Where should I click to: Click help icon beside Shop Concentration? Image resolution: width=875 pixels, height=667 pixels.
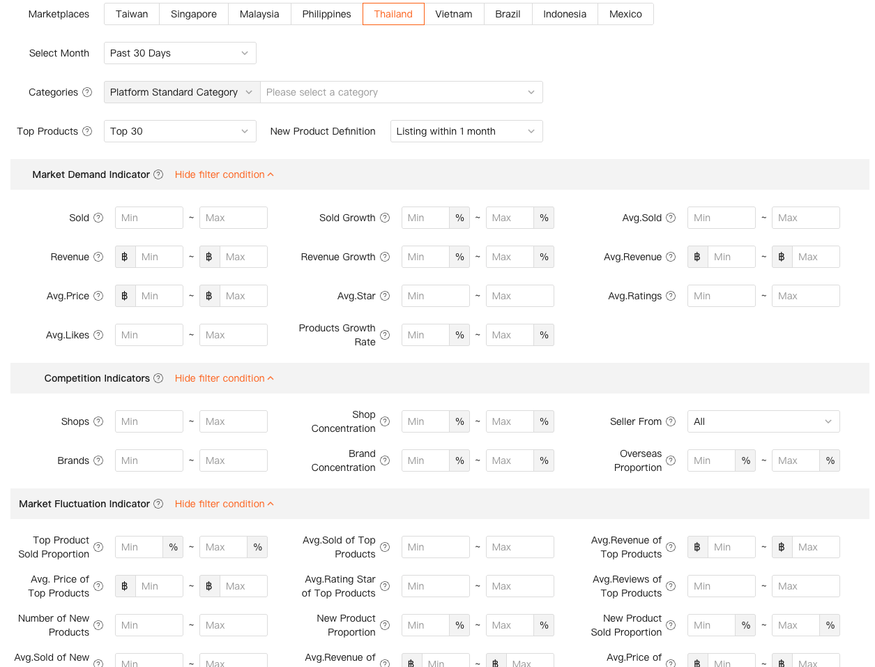(x=385, y=421)
